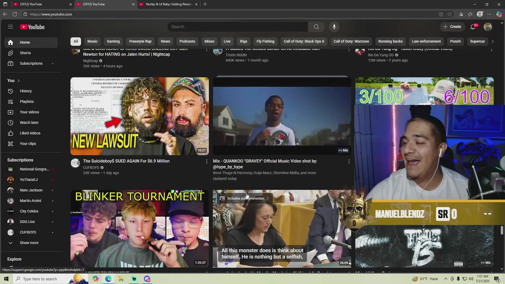
Task: Open a new browser tab
Action: pos(205,4)
